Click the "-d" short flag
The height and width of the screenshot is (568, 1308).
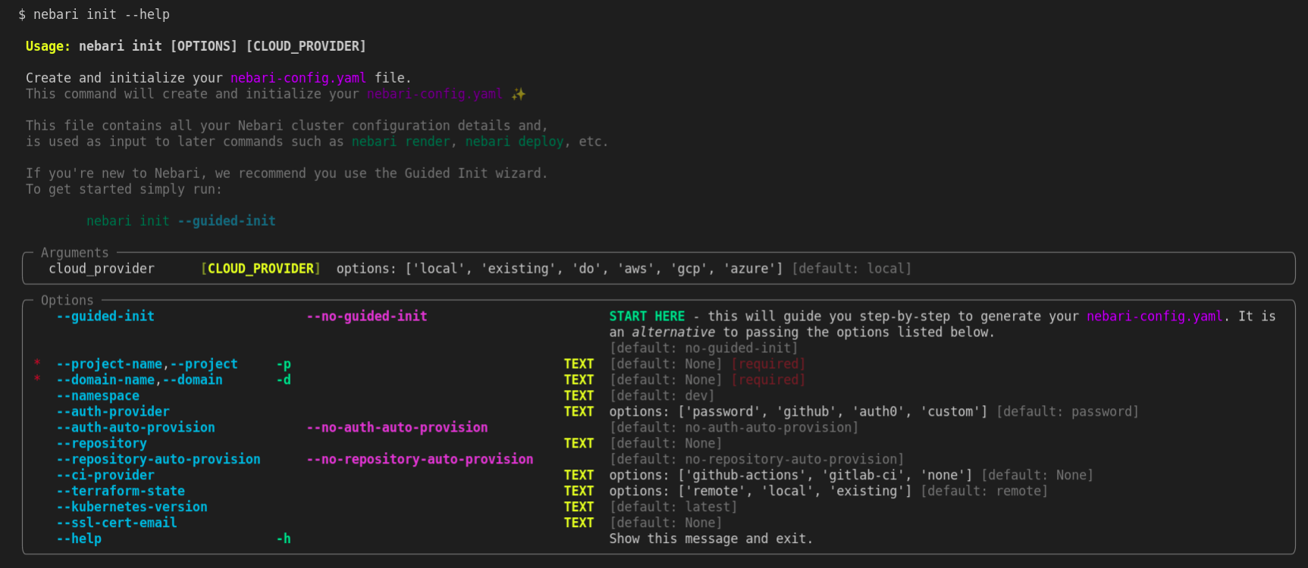pyautogui.click(x=284, y=380)
